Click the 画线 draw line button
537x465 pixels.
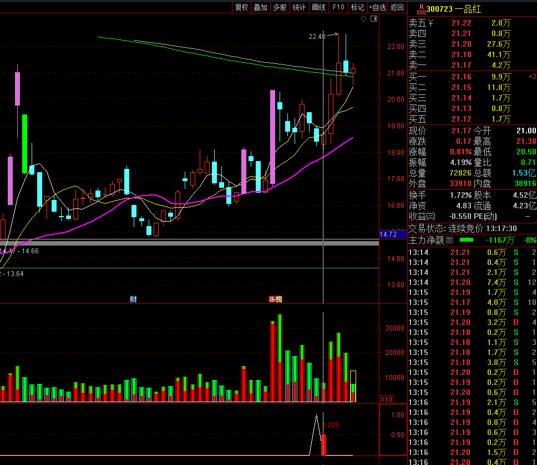318,7
